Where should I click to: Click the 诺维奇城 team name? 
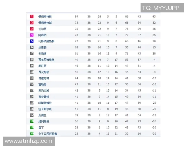pos(44,78)
